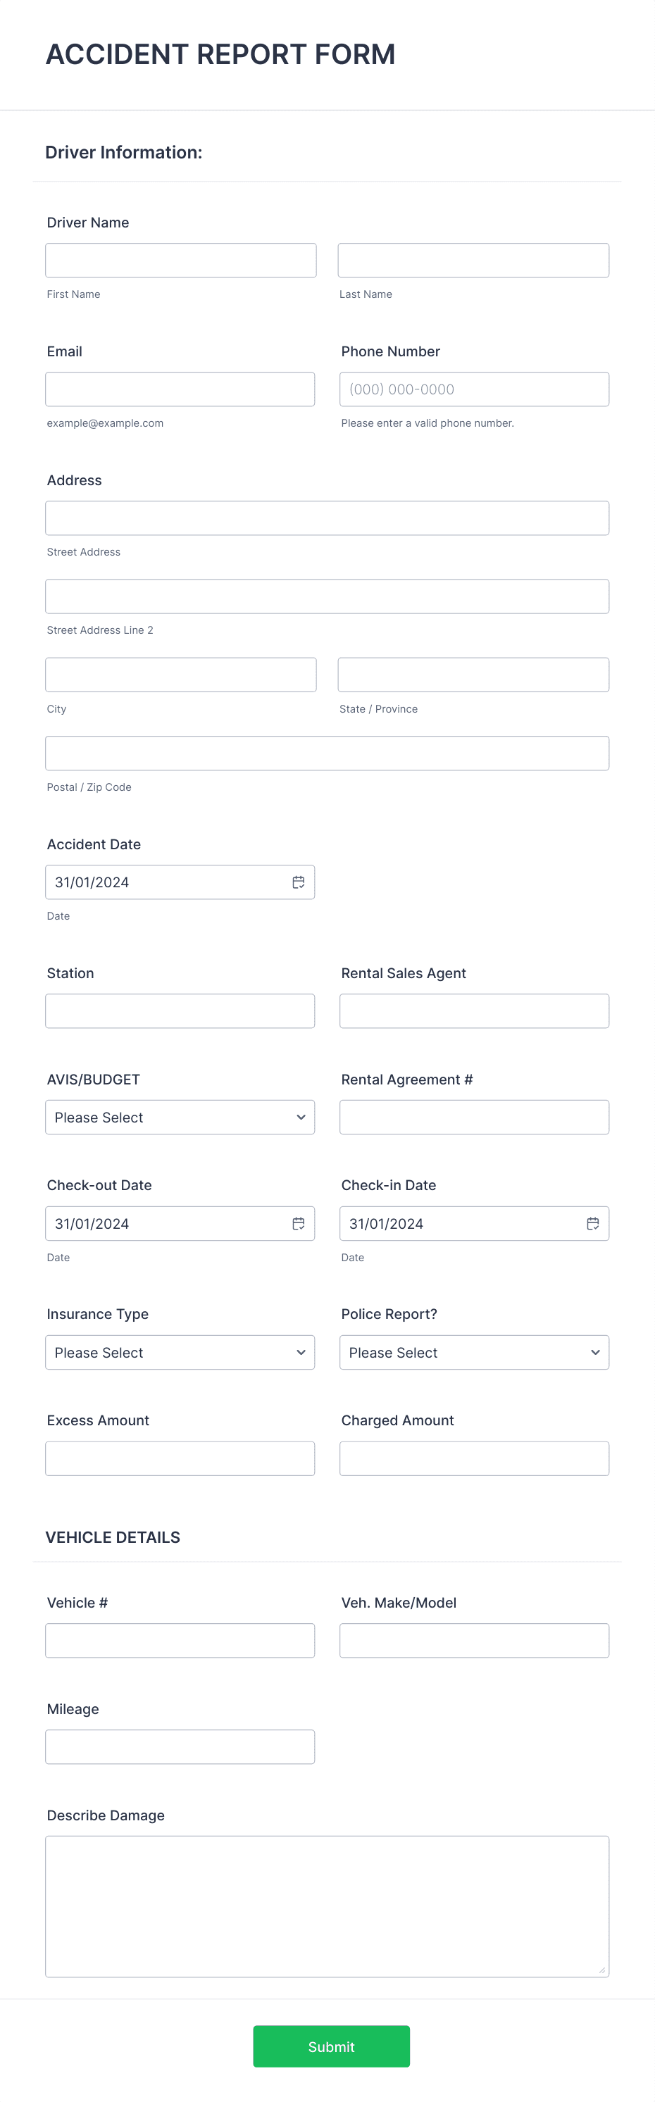This screenshot has width=655, height=2102.
Task: Focus the Excess Amount input
Action: coord(180,1458)
